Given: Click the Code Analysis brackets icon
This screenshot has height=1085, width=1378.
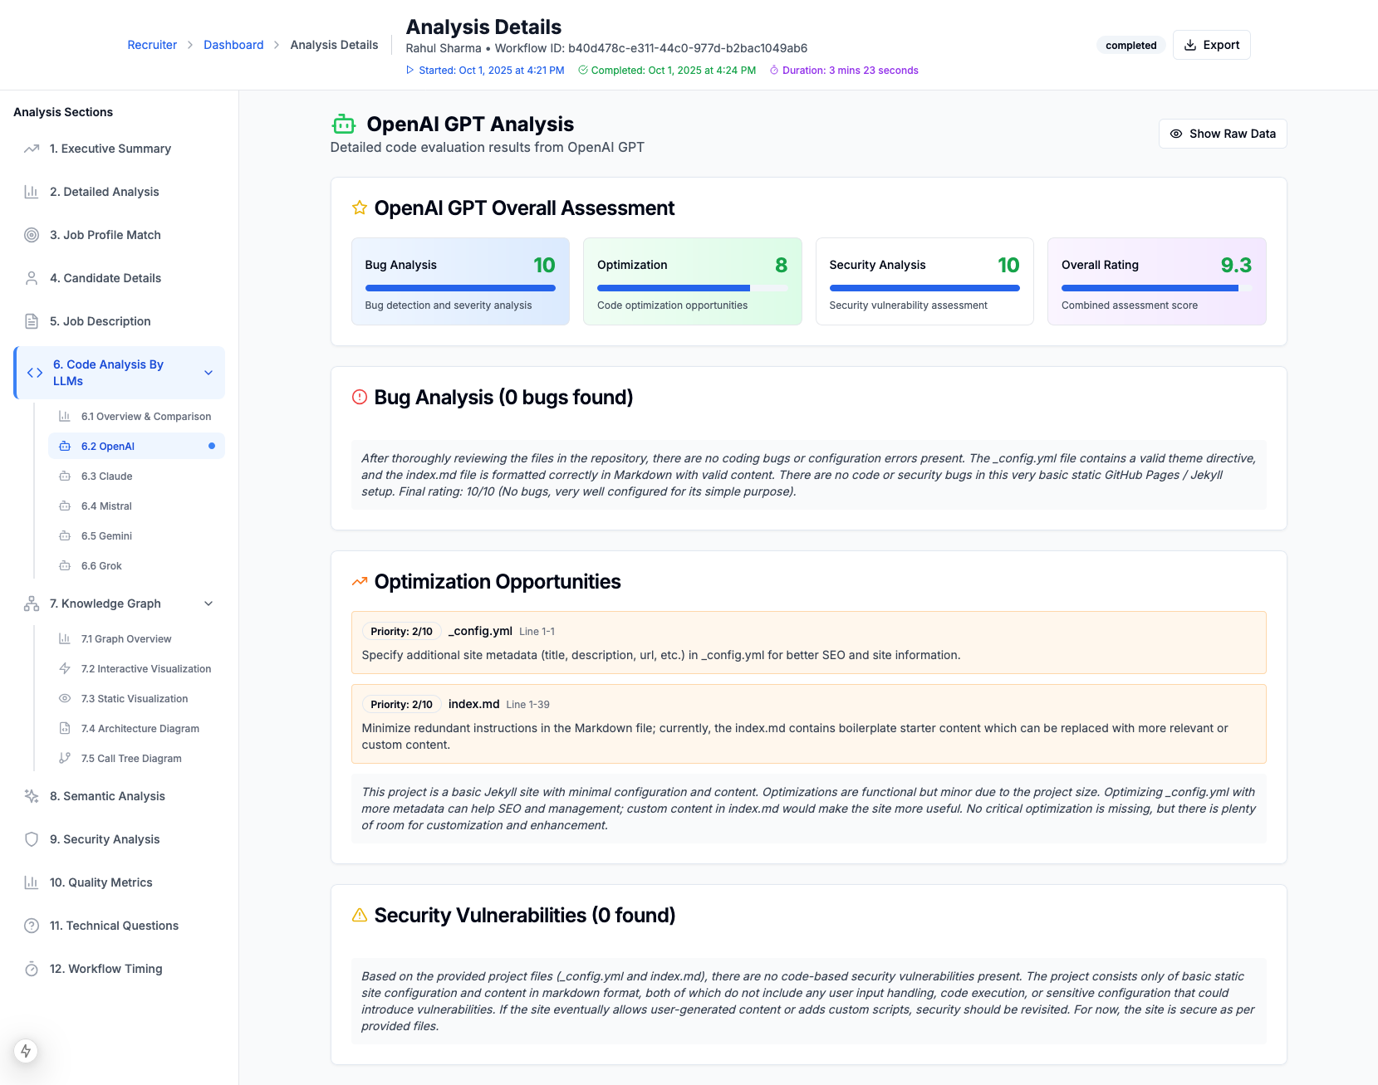Looking at the screenshot, I should click(35, 373).
